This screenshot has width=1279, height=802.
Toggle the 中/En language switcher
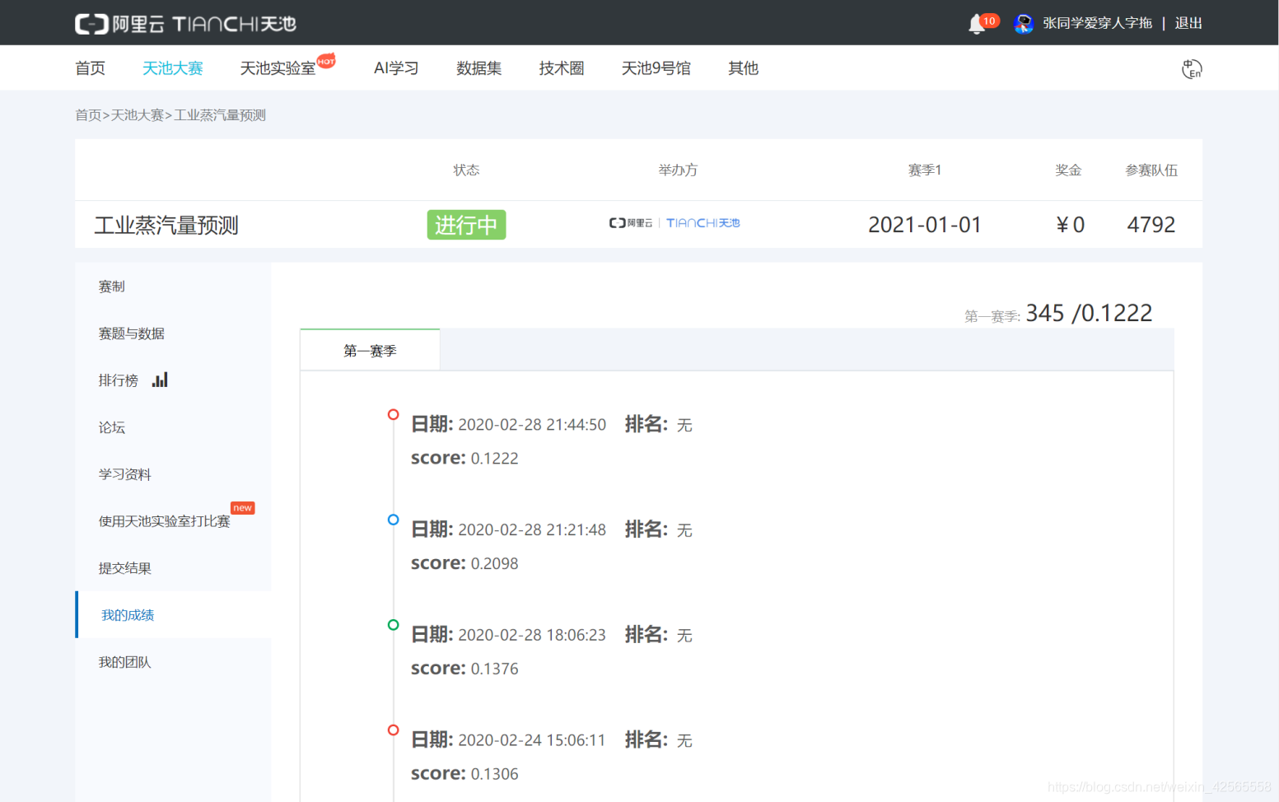coord(1191,70)
